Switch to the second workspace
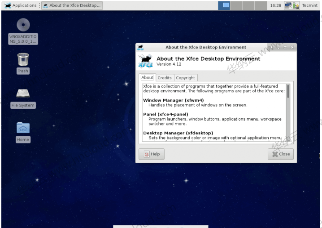Viewport: 322px width, 228px height. tap(236, 5)
